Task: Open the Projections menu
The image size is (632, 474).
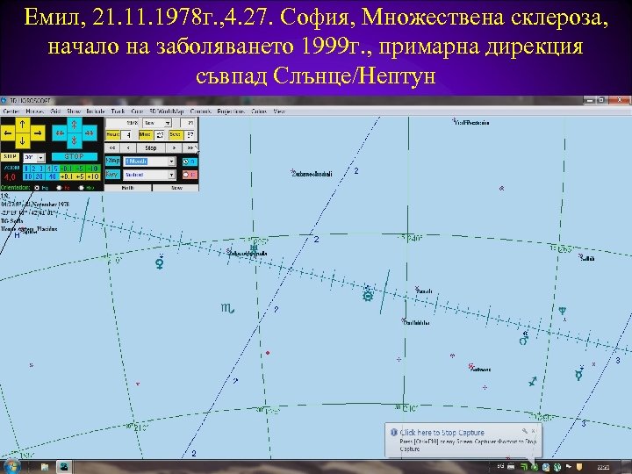Action: [x=231, y=111]
